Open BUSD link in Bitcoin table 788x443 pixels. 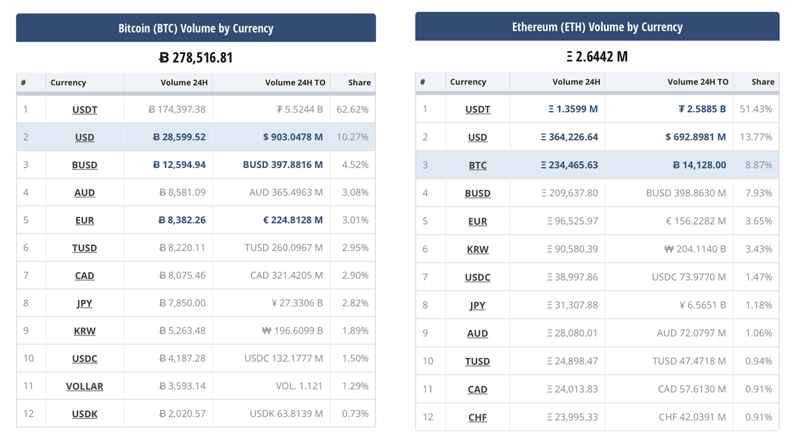(x=84, y=165)
